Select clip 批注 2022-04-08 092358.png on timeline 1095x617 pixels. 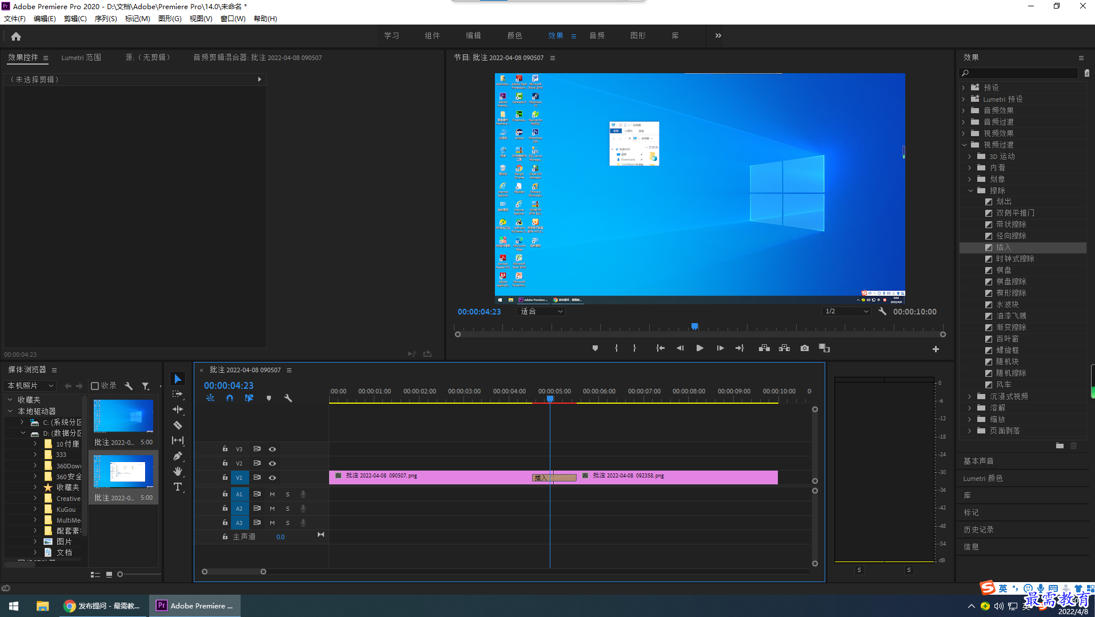coord(678,477)
